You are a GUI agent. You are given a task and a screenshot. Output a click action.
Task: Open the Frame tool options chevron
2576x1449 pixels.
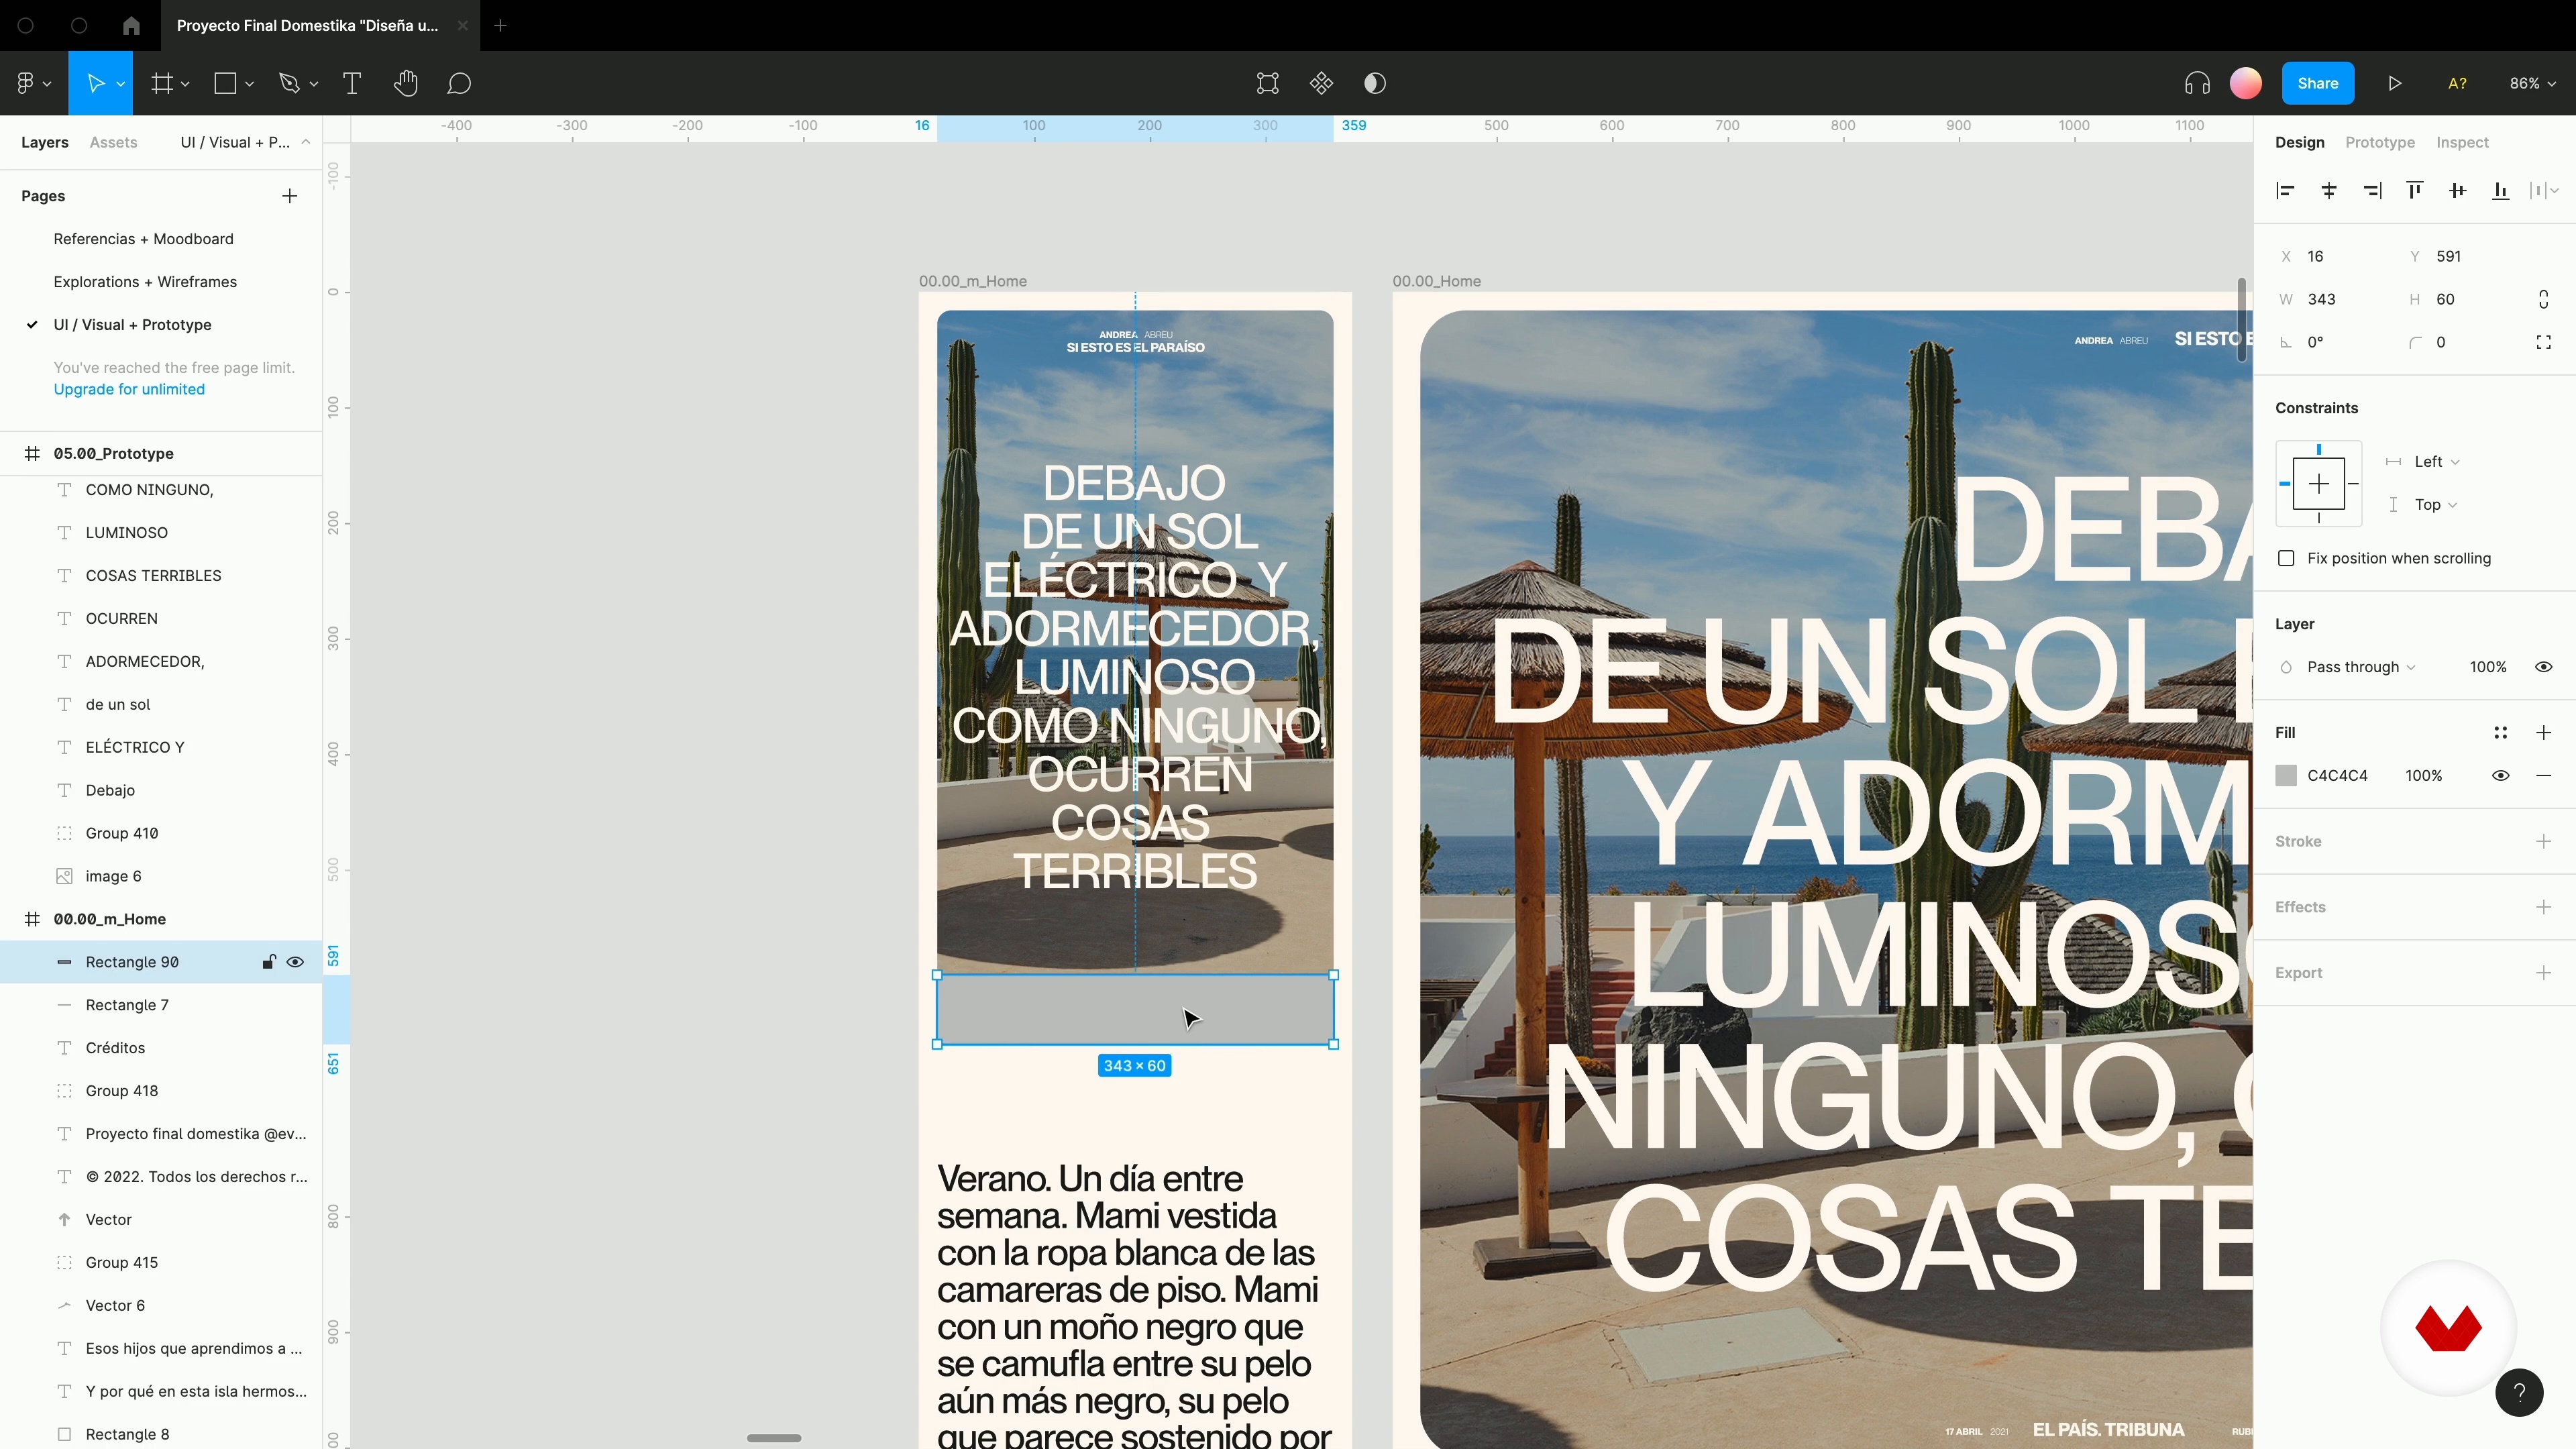tap(185, 84)
